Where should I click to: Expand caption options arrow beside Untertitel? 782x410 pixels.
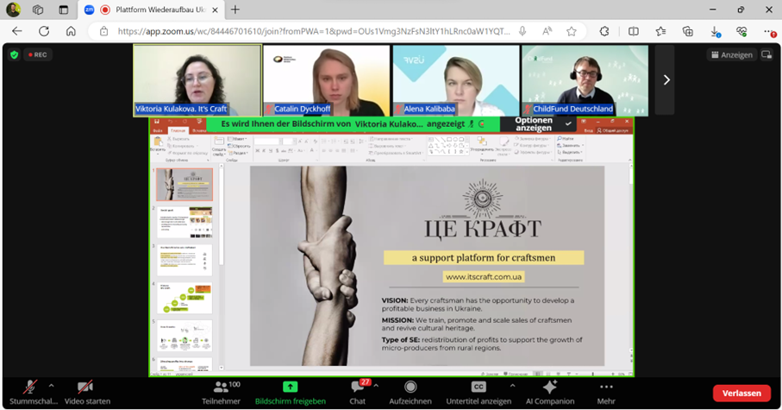coord(512,386)
